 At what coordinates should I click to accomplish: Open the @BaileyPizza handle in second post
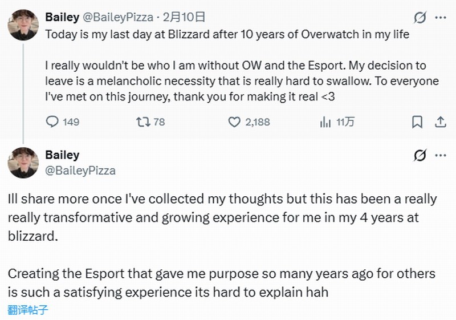80,170
